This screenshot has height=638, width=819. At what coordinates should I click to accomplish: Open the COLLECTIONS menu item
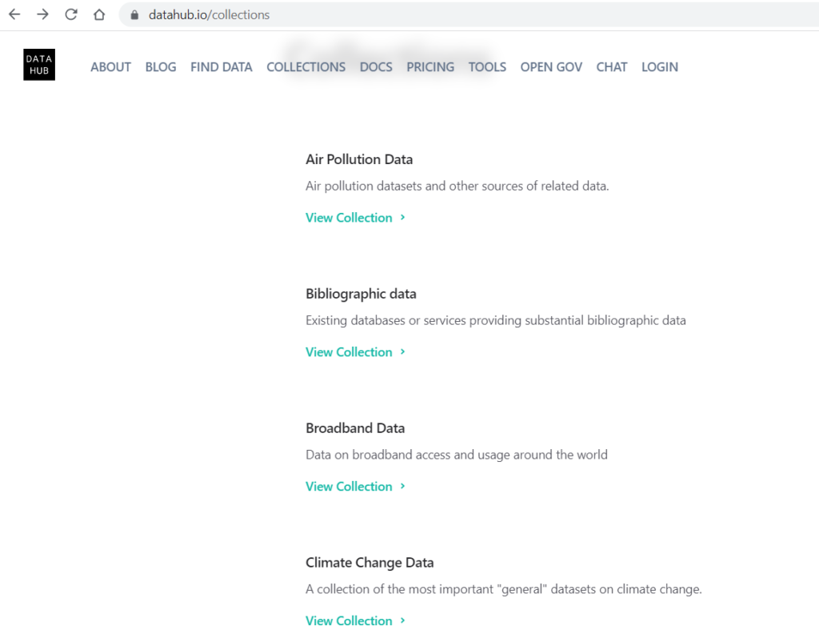coord(306,67)
